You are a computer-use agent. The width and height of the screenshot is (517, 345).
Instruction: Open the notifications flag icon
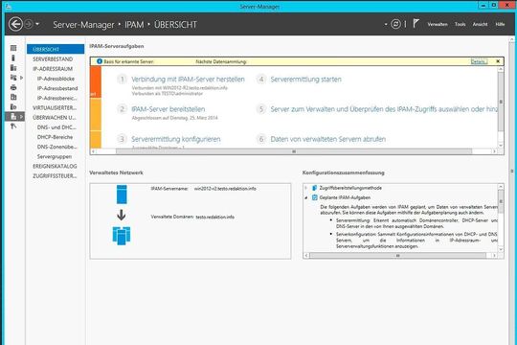(416, 23)
